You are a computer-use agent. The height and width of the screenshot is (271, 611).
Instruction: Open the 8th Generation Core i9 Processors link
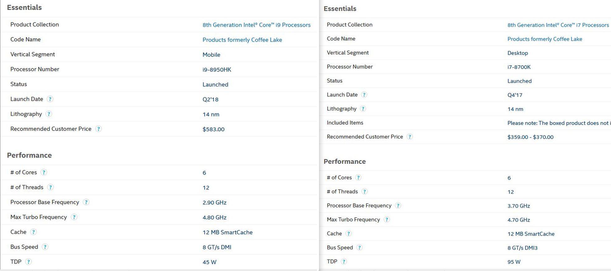tap(256, 25)
